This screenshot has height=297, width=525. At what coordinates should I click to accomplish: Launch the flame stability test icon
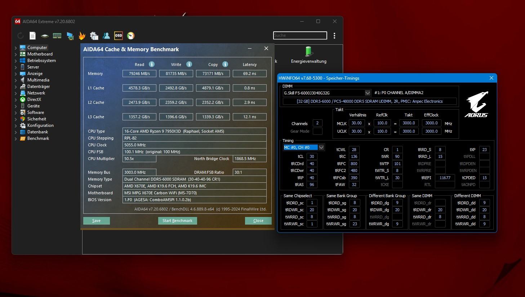[x=82, y=36]
